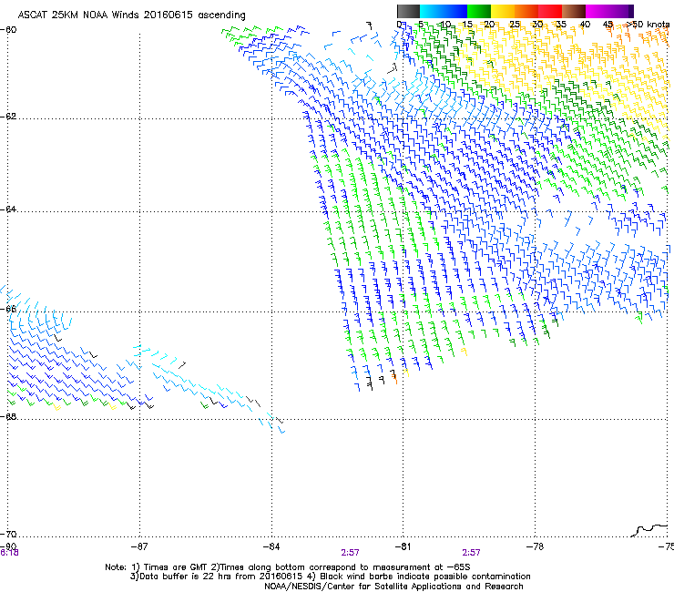
Task: Click the ASCAT 25KM NOAA Winds title
Action: [x=131, y=15]
